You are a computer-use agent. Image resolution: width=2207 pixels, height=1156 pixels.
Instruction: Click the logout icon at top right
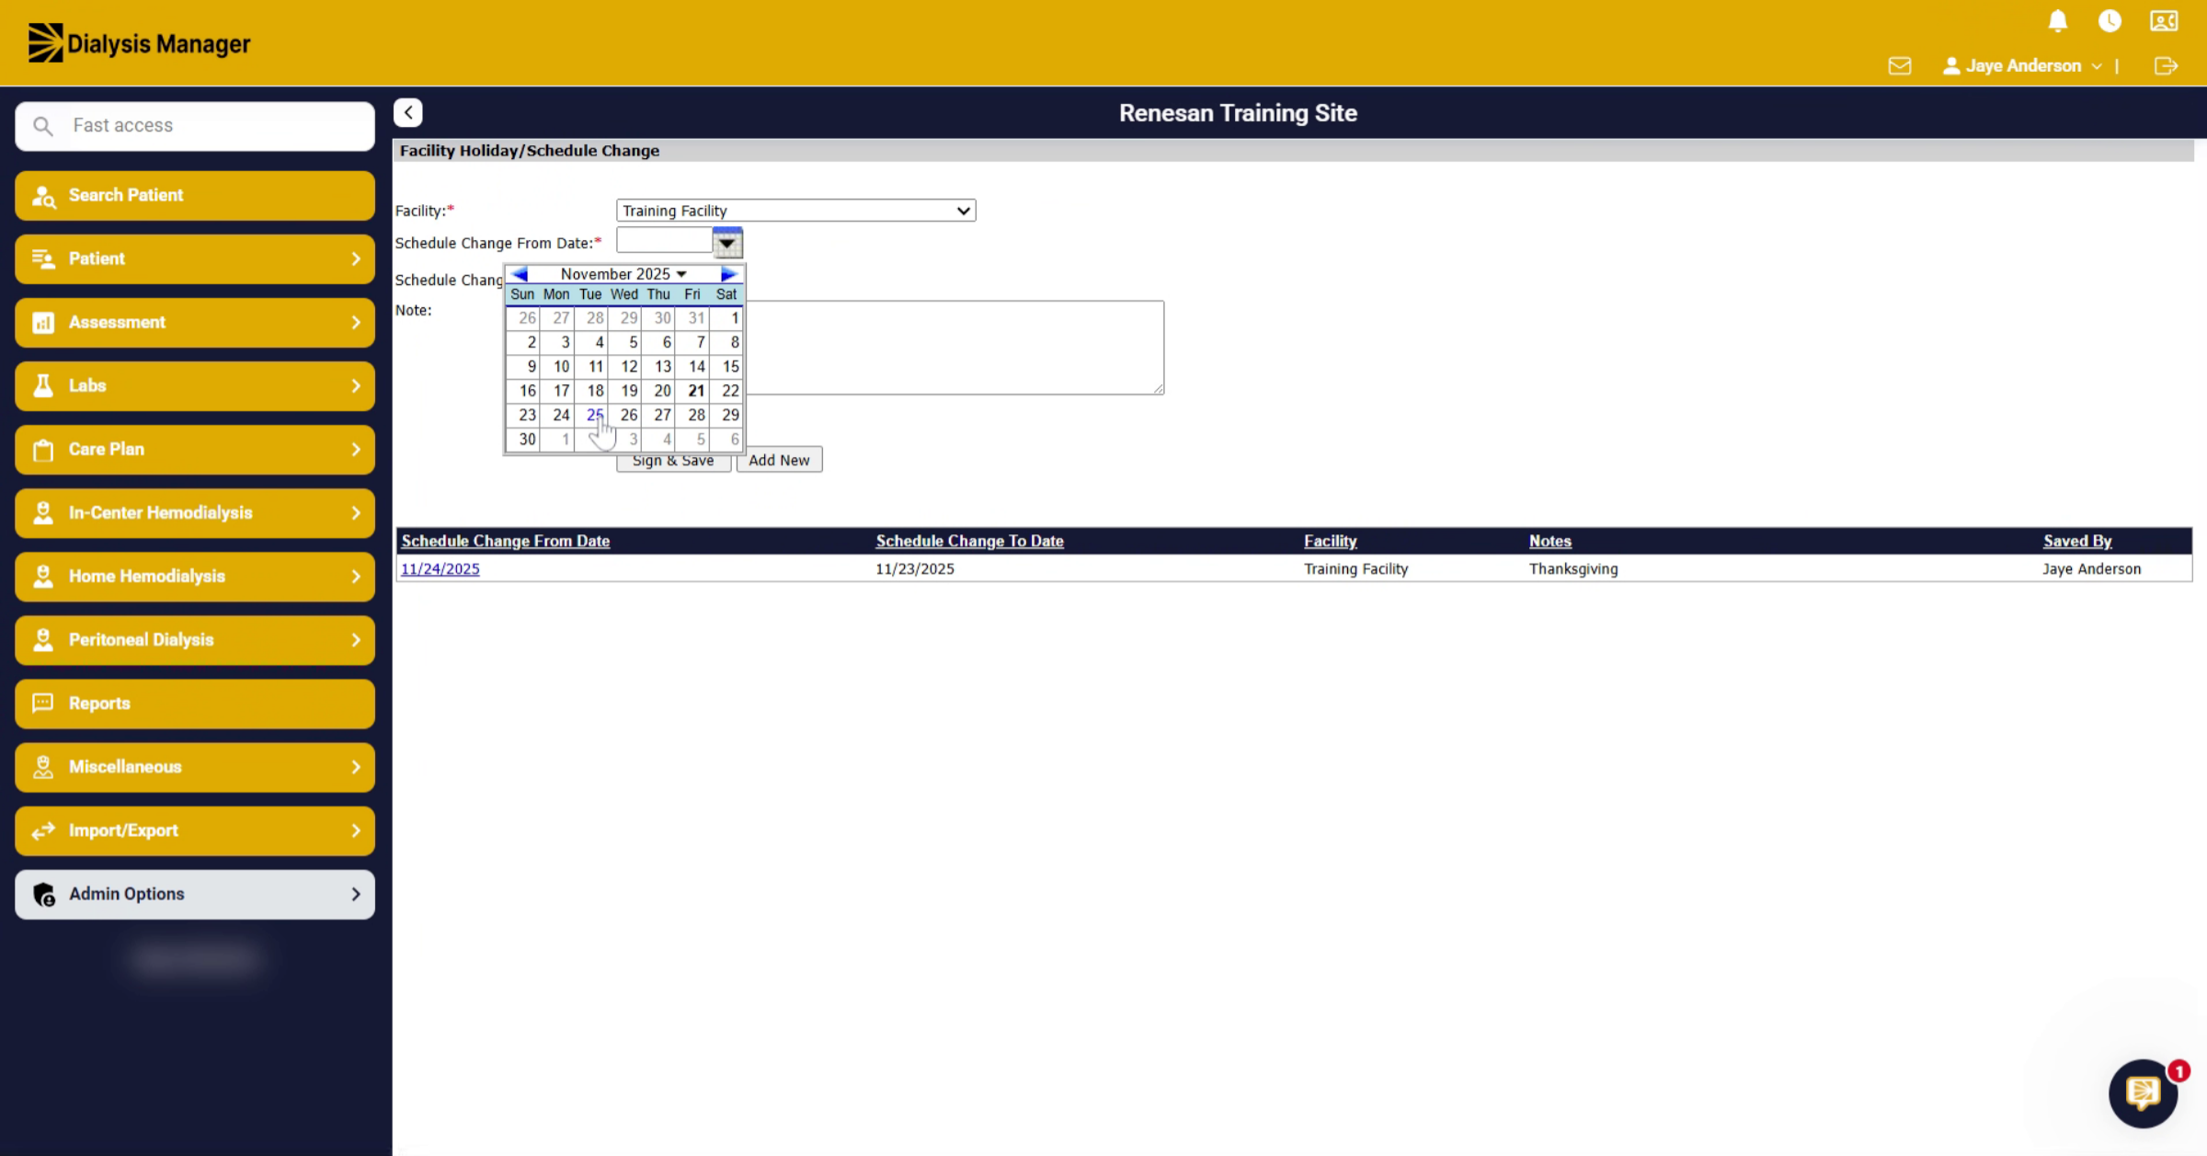pyautogui.click(x=2166, y=66)
